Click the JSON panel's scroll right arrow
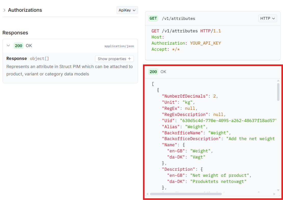 click(274, 194)
